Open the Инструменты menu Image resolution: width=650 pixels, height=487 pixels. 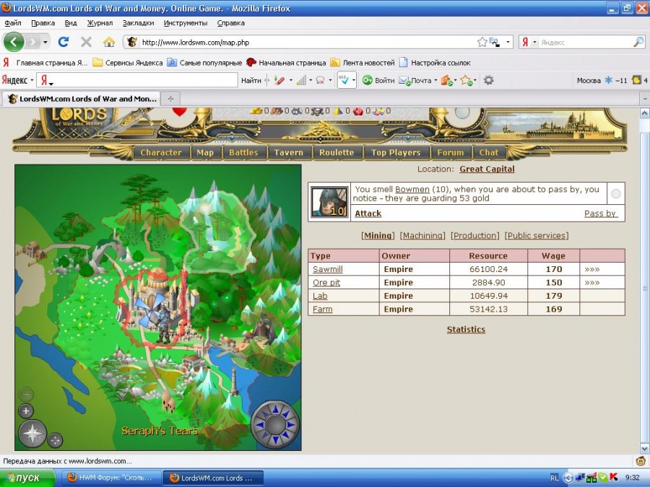click(x=186, y=23)
